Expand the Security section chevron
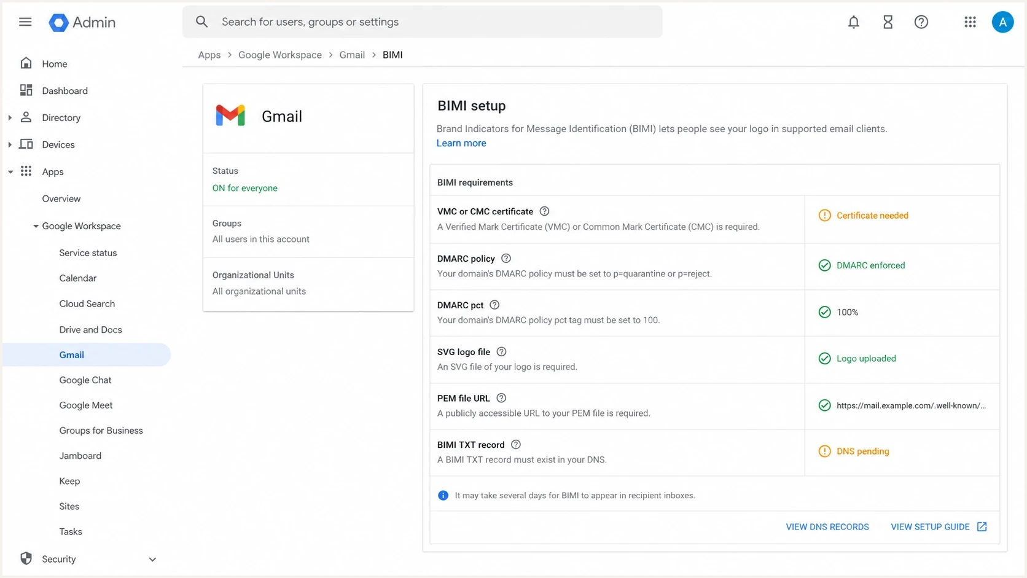The width and height of the screenshot is (1027, 578). point(152,560)
